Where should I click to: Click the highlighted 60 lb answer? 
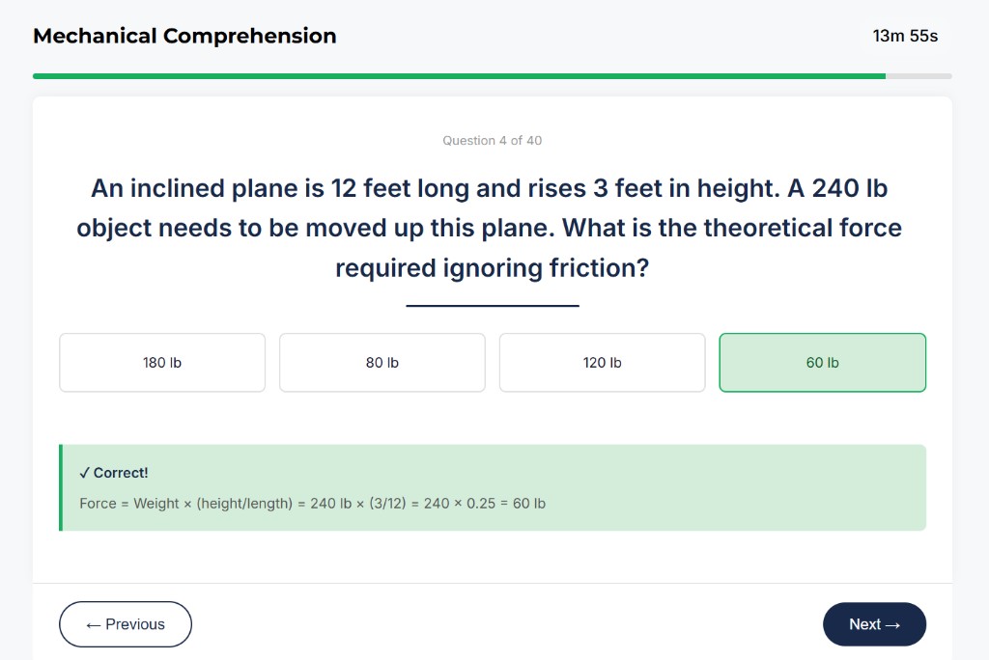(x=822, y=362)
